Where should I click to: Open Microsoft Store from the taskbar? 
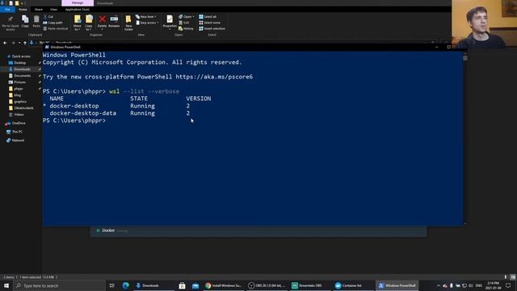(182, 285)
